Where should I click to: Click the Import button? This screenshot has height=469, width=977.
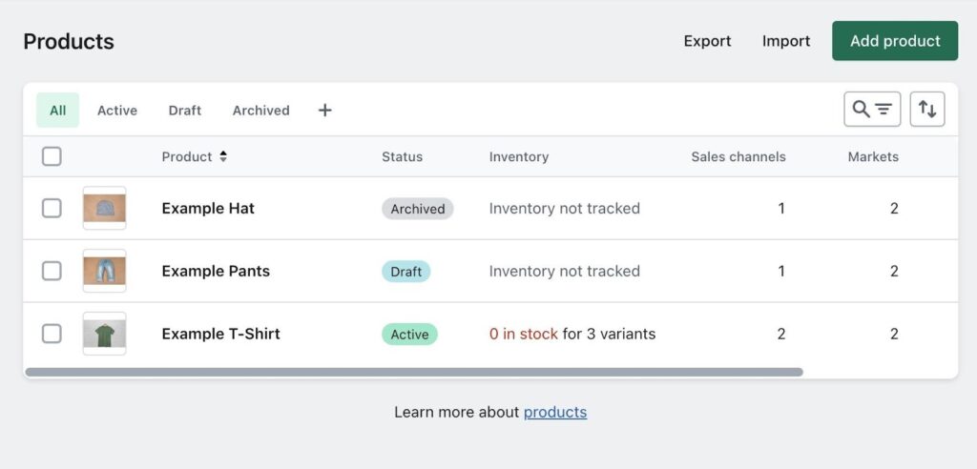785,41
